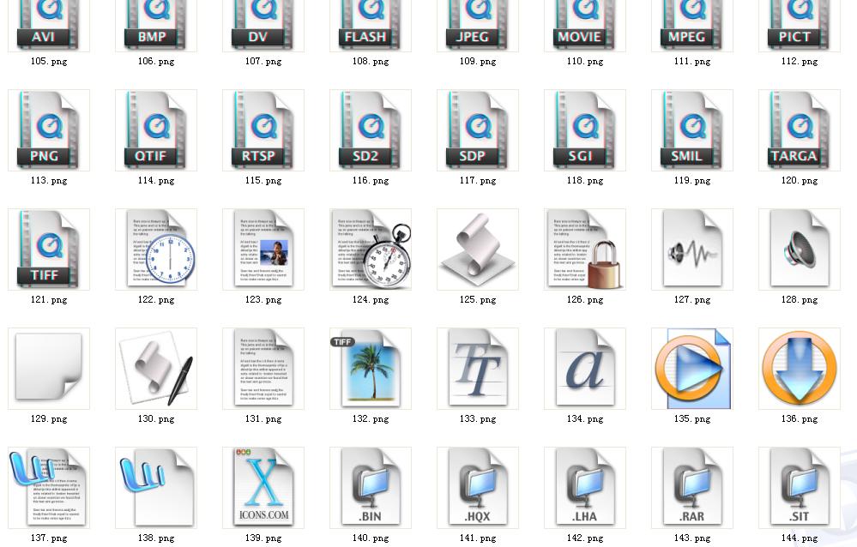Viewport: 857px width, 547px height.
Task: Select the DV movie file icon
Action: [x=263, y=26]
